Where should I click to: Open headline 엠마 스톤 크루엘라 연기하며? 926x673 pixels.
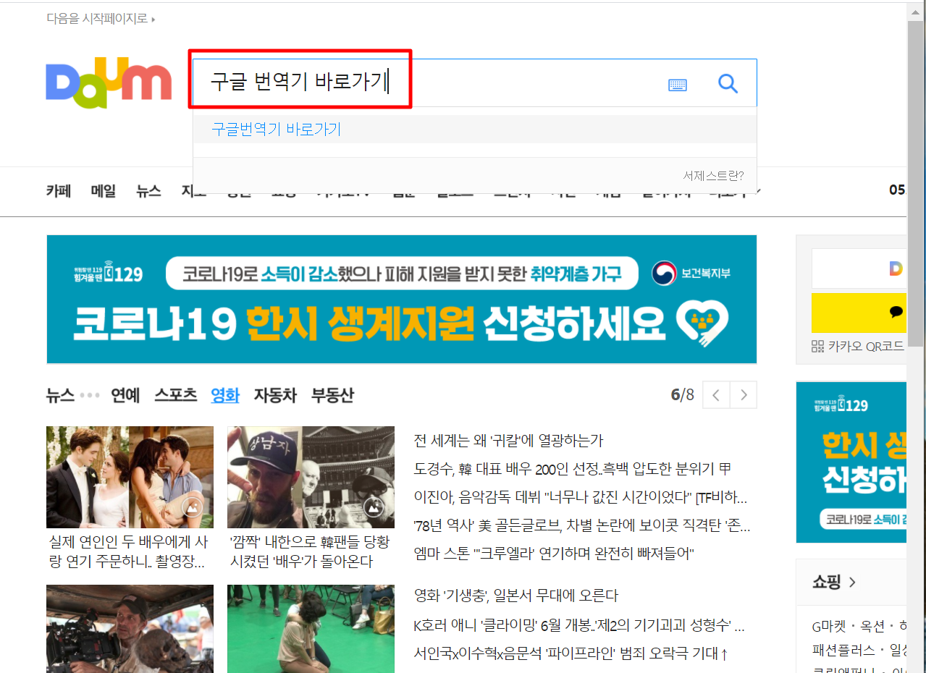click(x=554, y=554)
